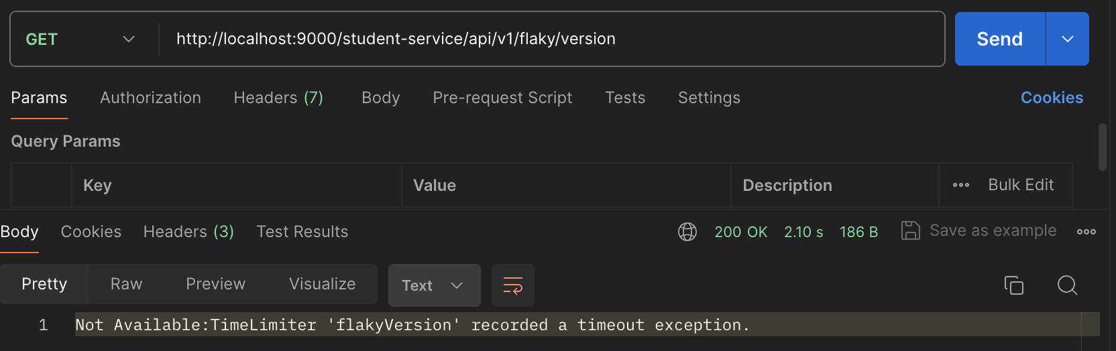Switch to the Raw response view
This screenshot has width=1116, height=351.
126,284
